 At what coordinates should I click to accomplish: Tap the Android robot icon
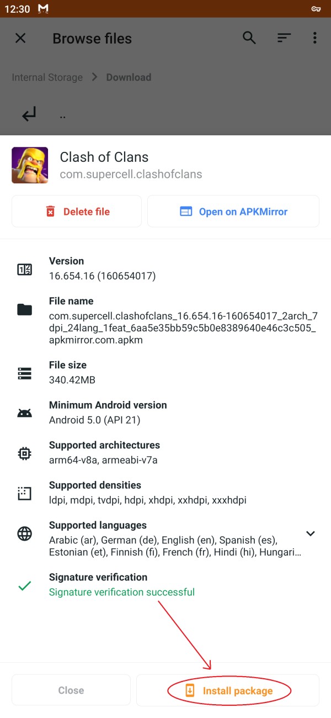pos(25,413)
